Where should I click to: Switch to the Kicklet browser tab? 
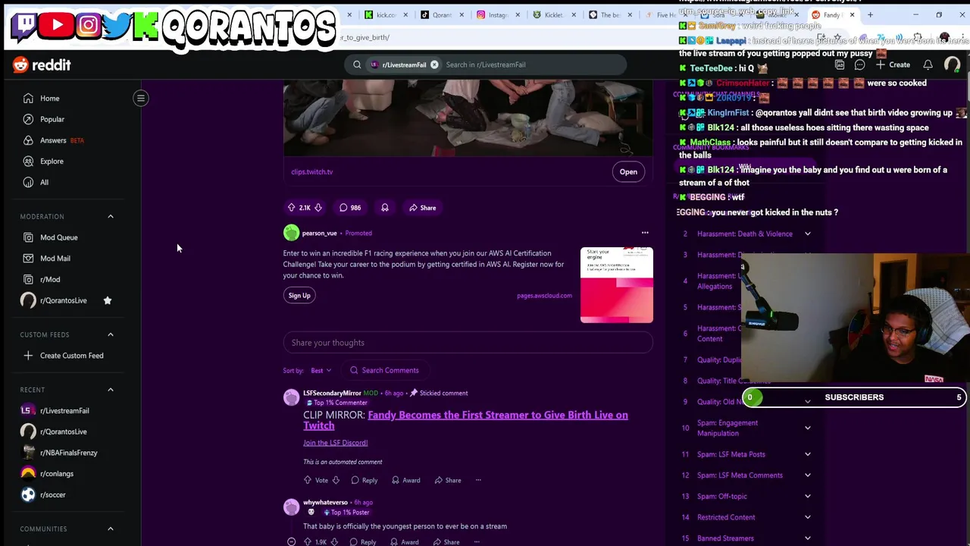(553, 14)
